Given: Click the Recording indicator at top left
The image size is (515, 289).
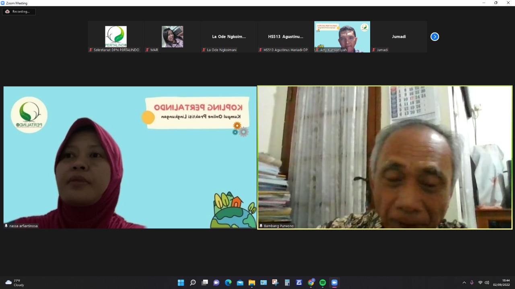Looking at the screenshot, I should pos(19,12).
